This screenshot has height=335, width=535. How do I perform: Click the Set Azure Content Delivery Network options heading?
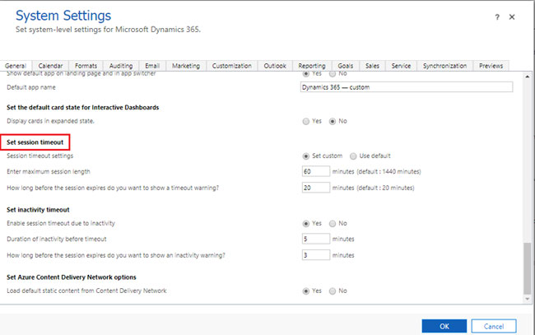[x=72, y=277]
